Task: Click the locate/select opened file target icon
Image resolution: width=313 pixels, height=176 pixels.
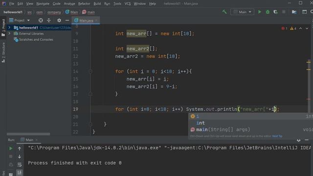Action: coord(41,21)
